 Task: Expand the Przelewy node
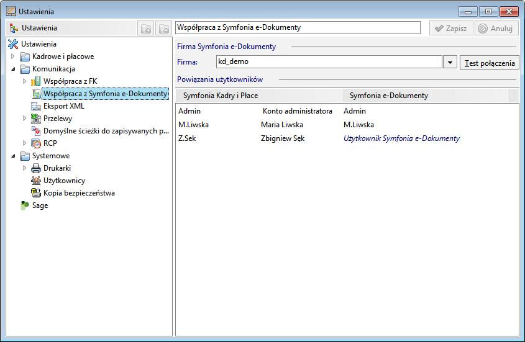pos(24,118)
